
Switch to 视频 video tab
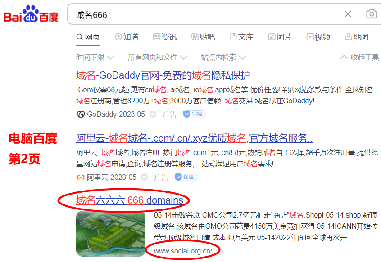(318, 37)
